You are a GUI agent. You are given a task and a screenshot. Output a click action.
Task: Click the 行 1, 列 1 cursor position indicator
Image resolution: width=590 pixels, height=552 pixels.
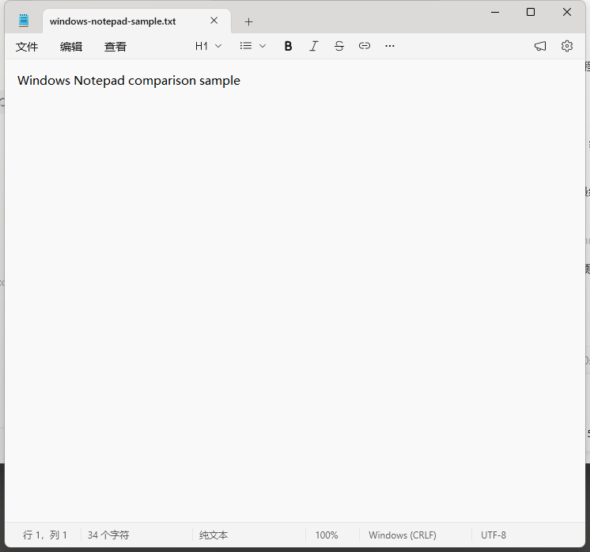[45, 535]
